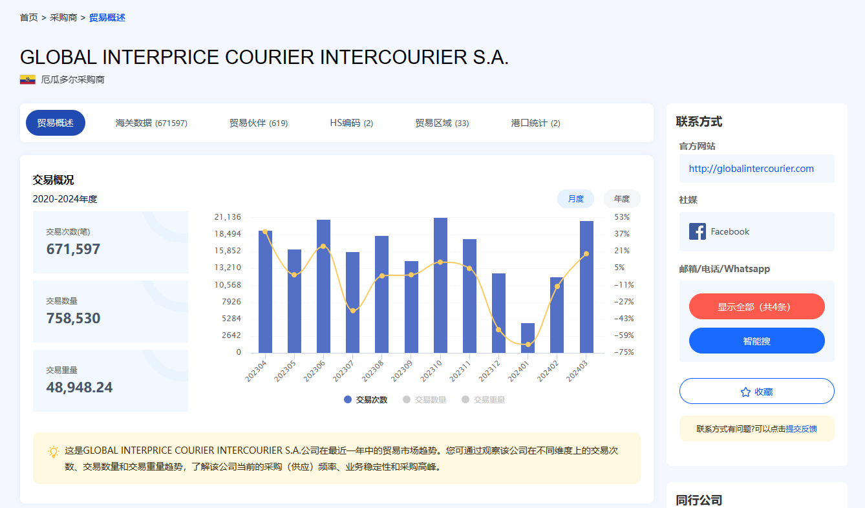Open the HS编码 (2) tab
Screen dimensions: 865x508
pyautogui.click(x=351, y=123)
